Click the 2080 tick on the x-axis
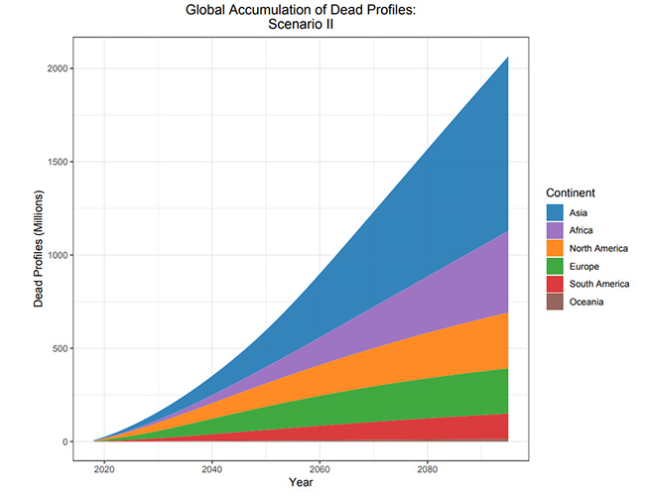 click(428, 468)
